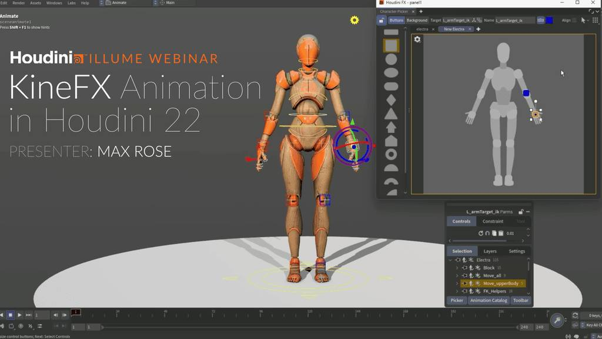Toggle Buttons edit mode

click(x=396, y=21)
